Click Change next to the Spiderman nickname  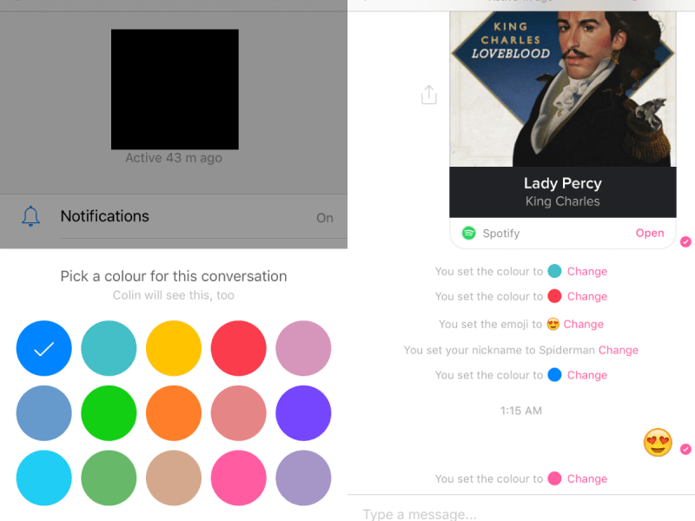click(618, 350)
